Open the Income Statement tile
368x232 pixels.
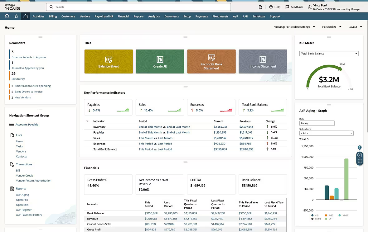pos(263,61)
